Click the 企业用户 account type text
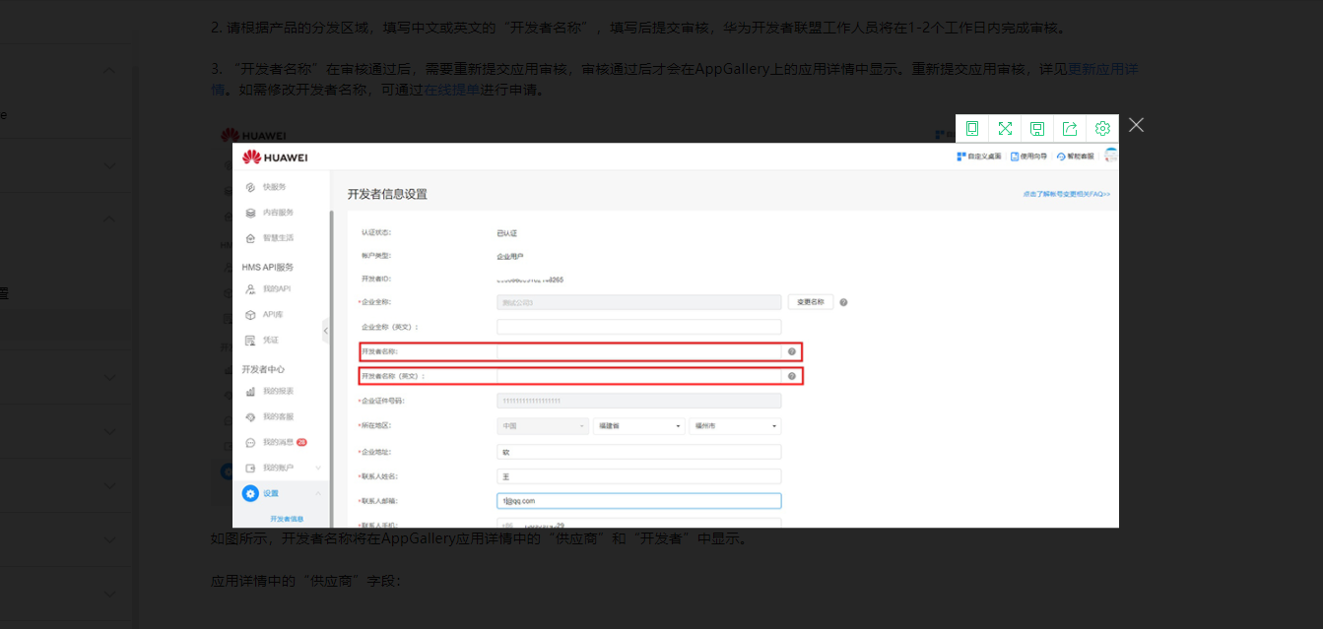The image size is (1323, 629). pos(510,256)
